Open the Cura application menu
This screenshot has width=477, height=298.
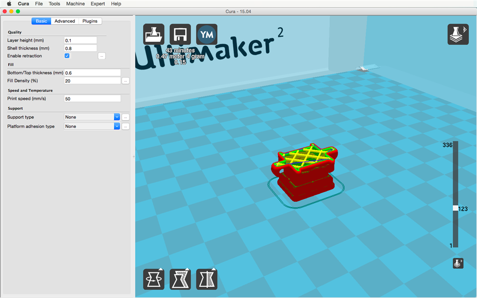coord(23,4)
